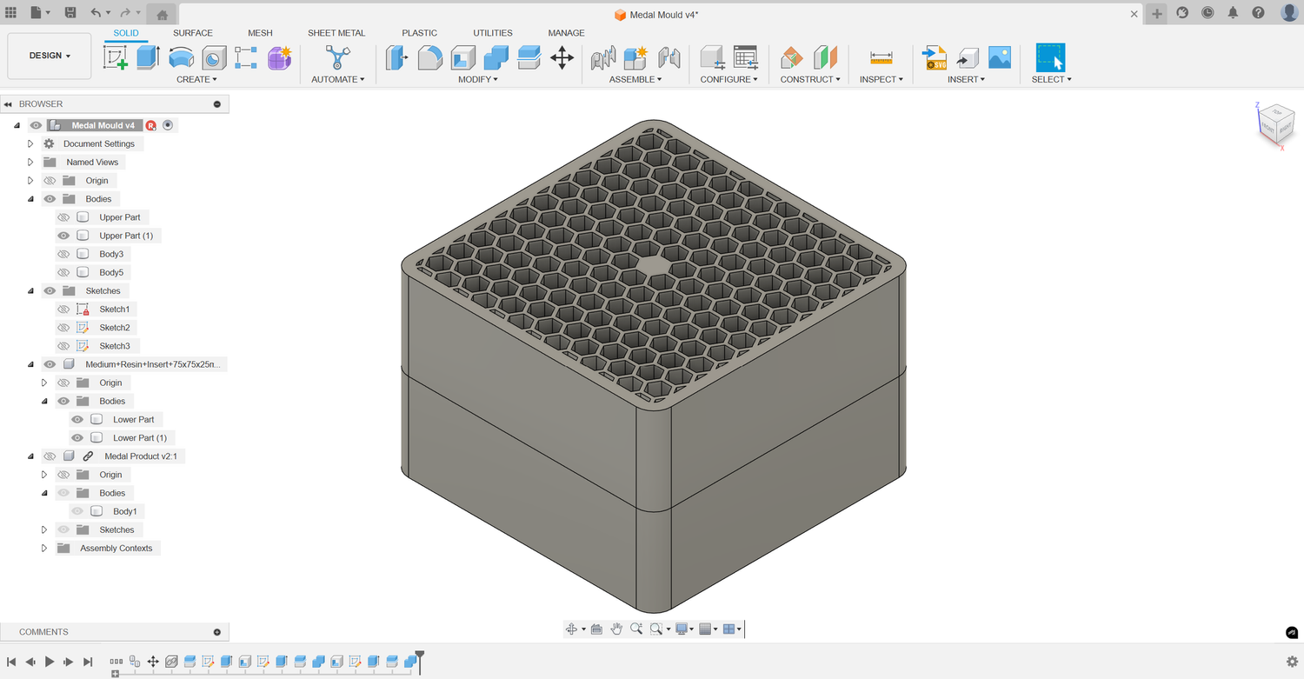
Task: Toggle visibility of Sketch1
Action: [63, 310]
